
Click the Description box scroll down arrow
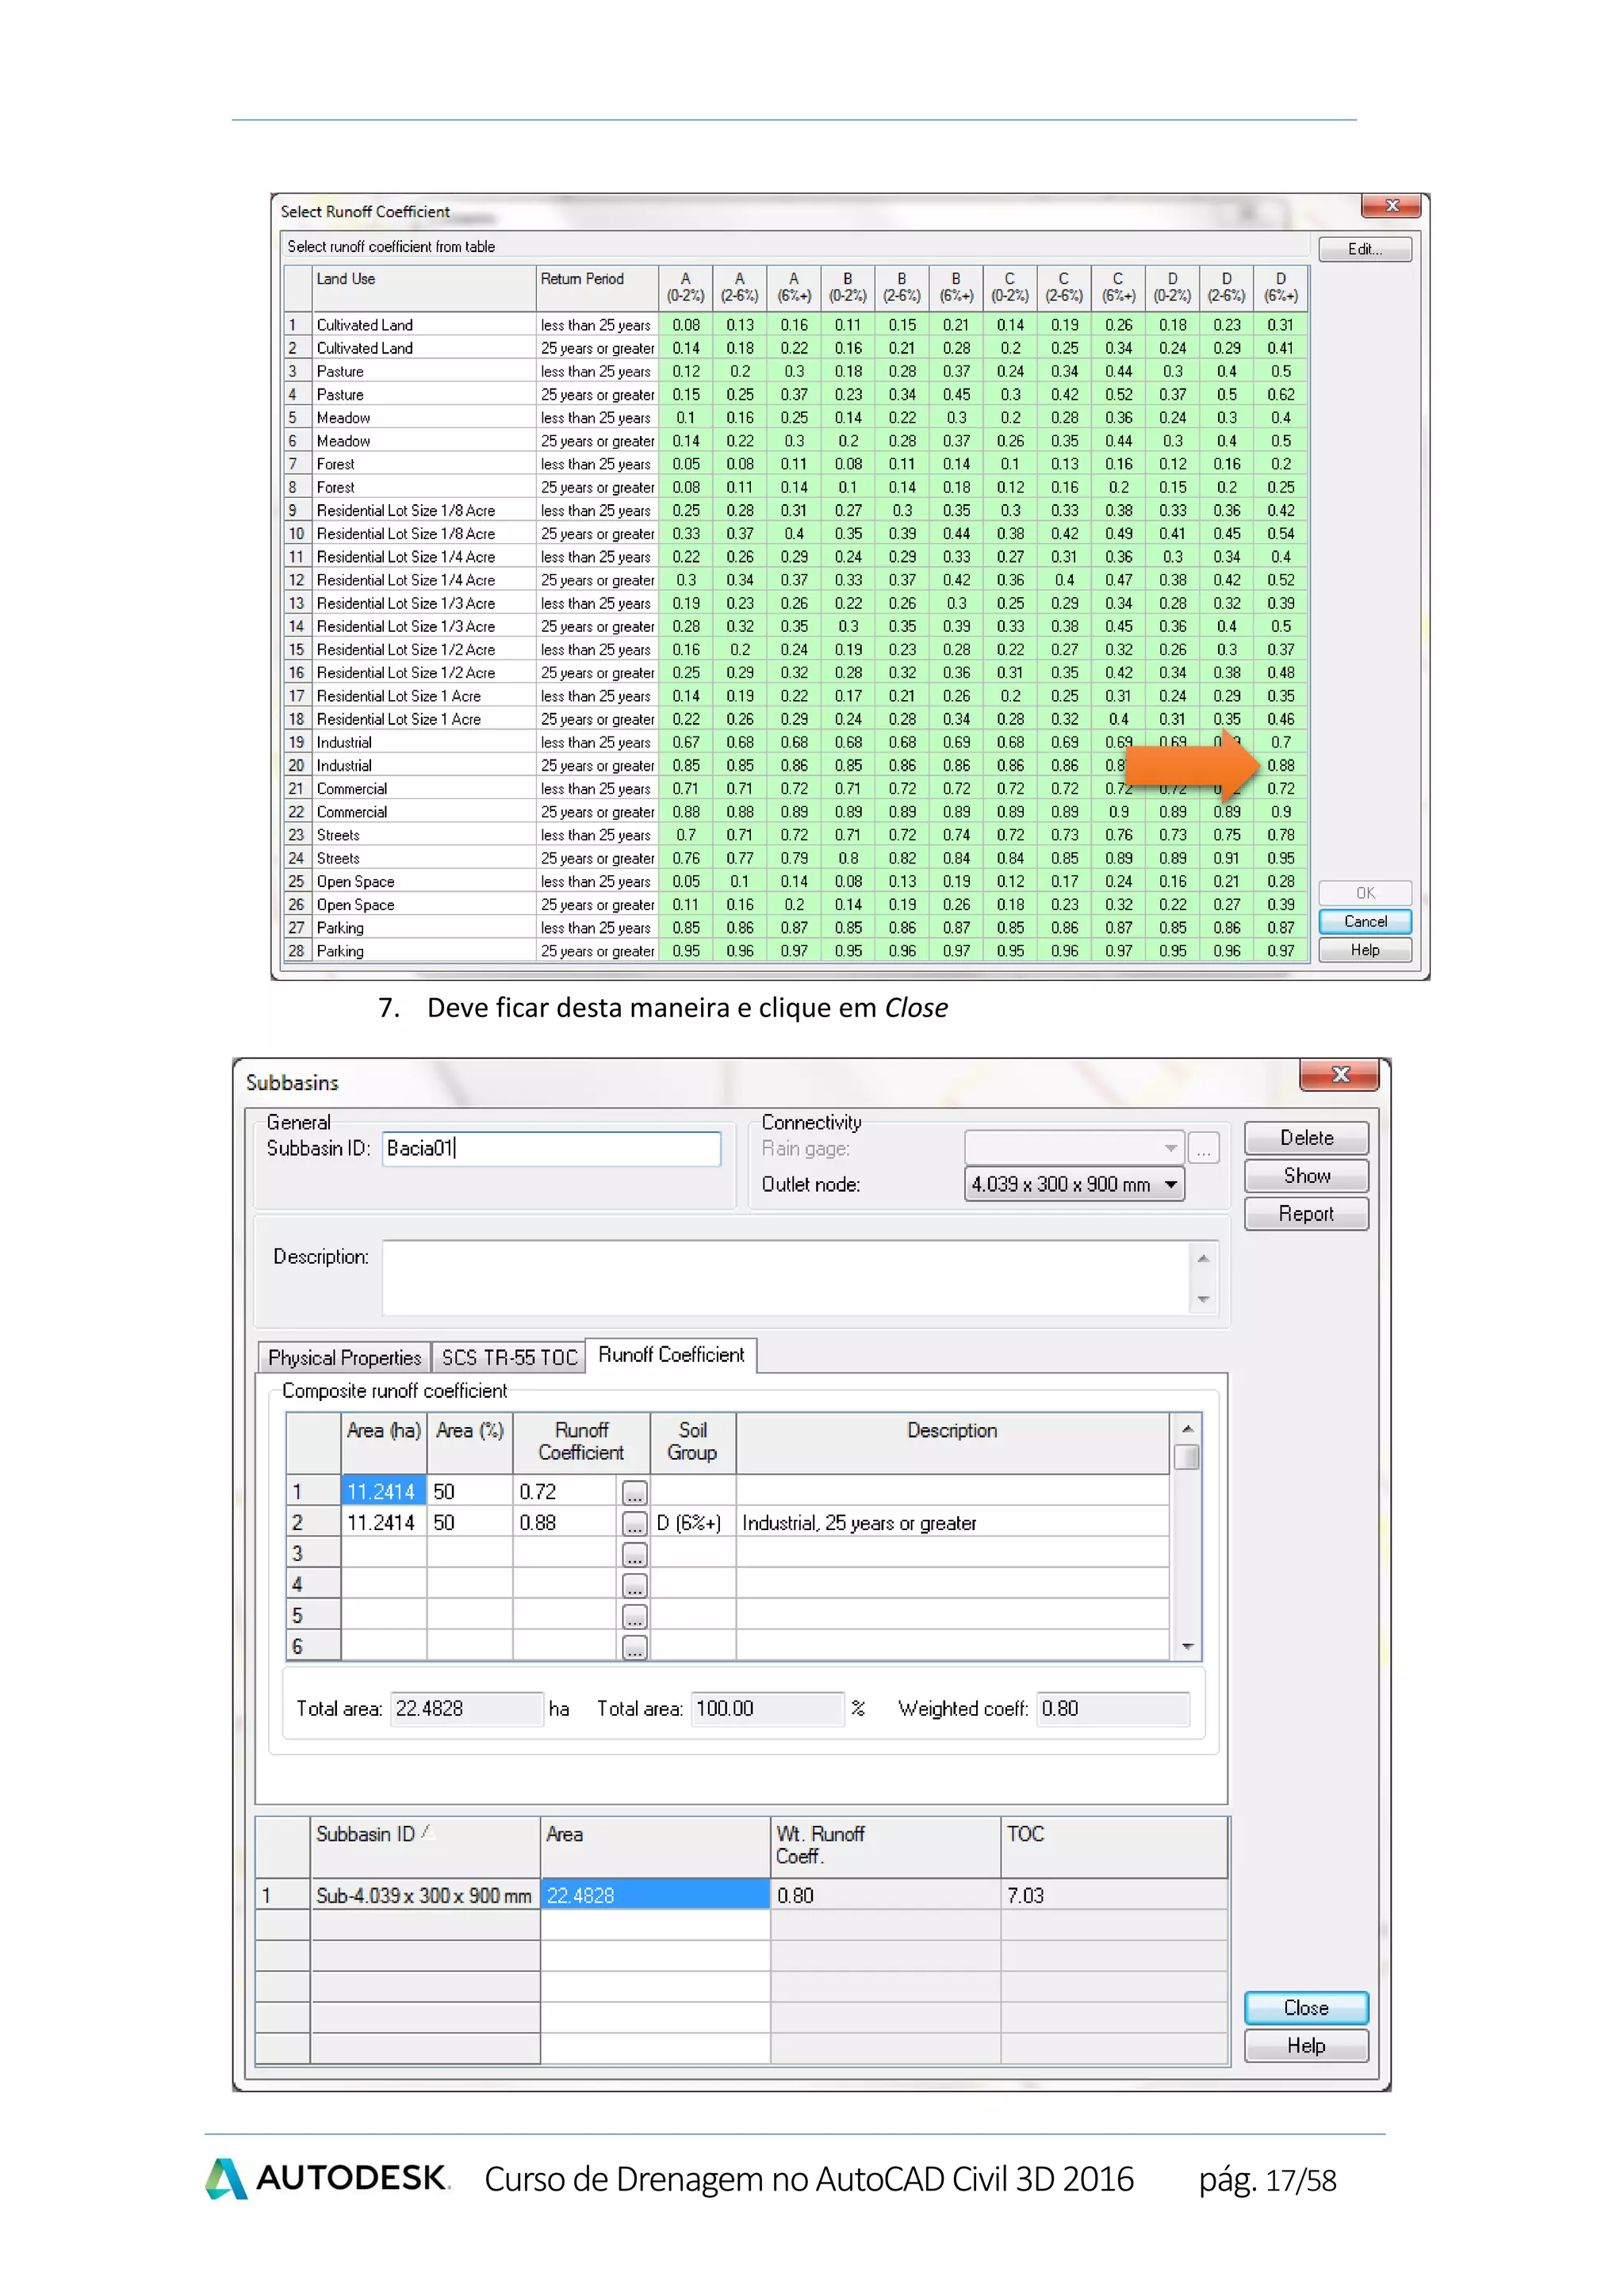point(1203,1299)
